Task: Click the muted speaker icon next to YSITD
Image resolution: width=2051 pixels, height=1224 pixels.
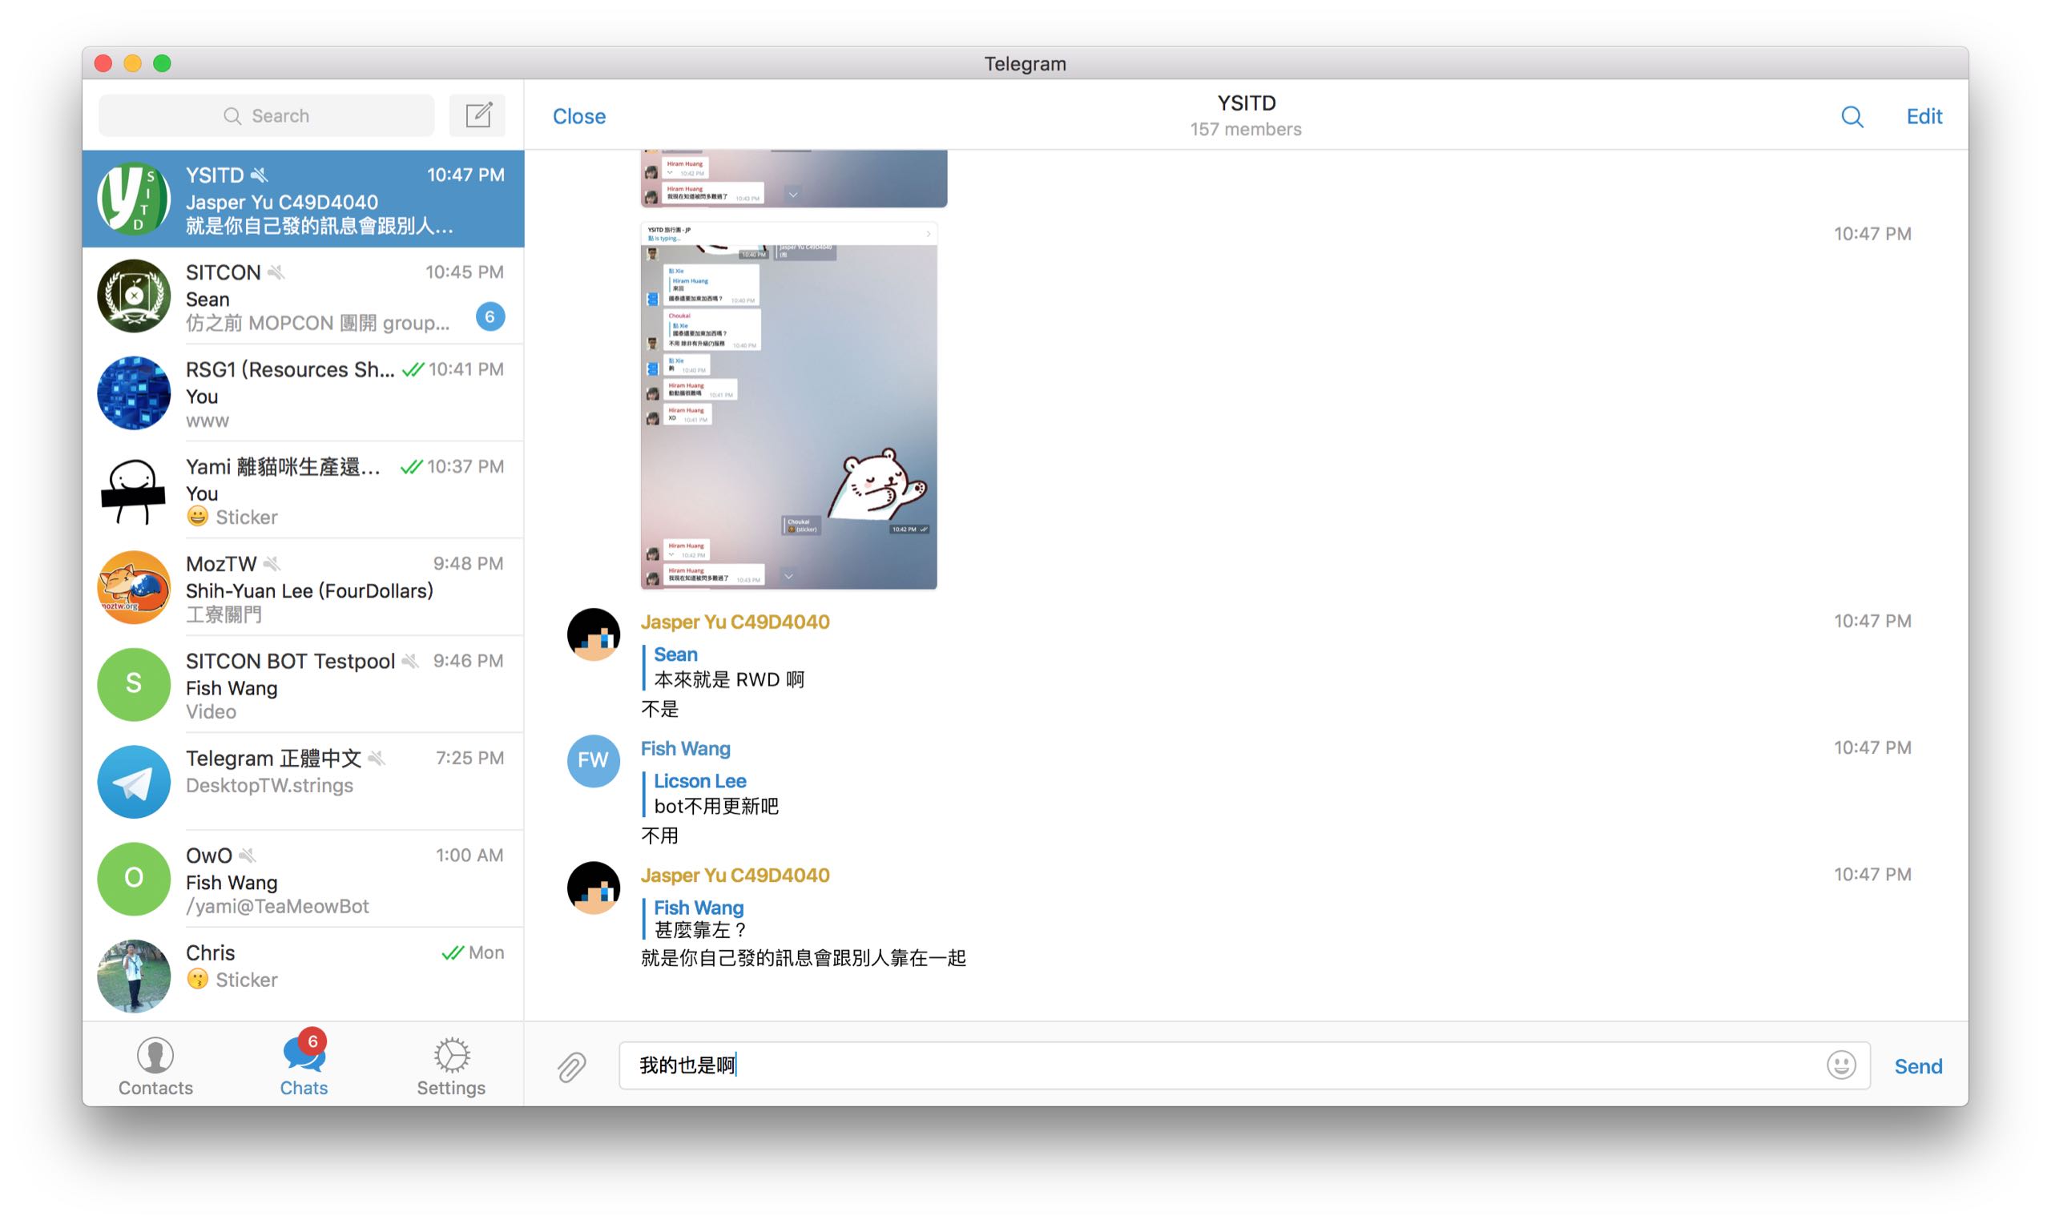Action: click(260, 175)
